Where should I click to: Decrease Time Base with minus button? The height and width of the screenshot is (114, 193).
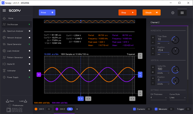[x=153, y=43]
